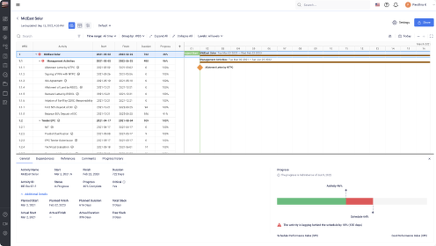Click the blue Share button

pos(424,23)
